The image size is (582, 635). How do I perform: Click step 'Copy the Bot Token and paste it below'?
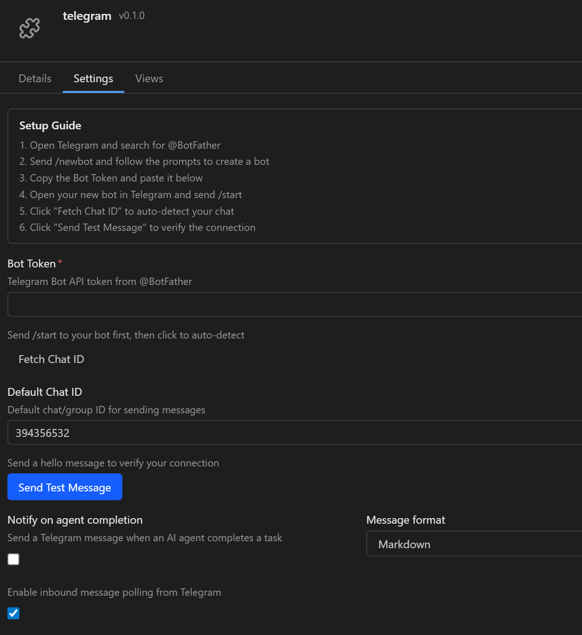click(111, 178)
